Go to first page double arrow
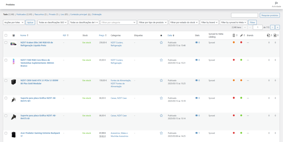Image resolution: width=283 pixels, height=142 pixels. [x=245, y=27]
